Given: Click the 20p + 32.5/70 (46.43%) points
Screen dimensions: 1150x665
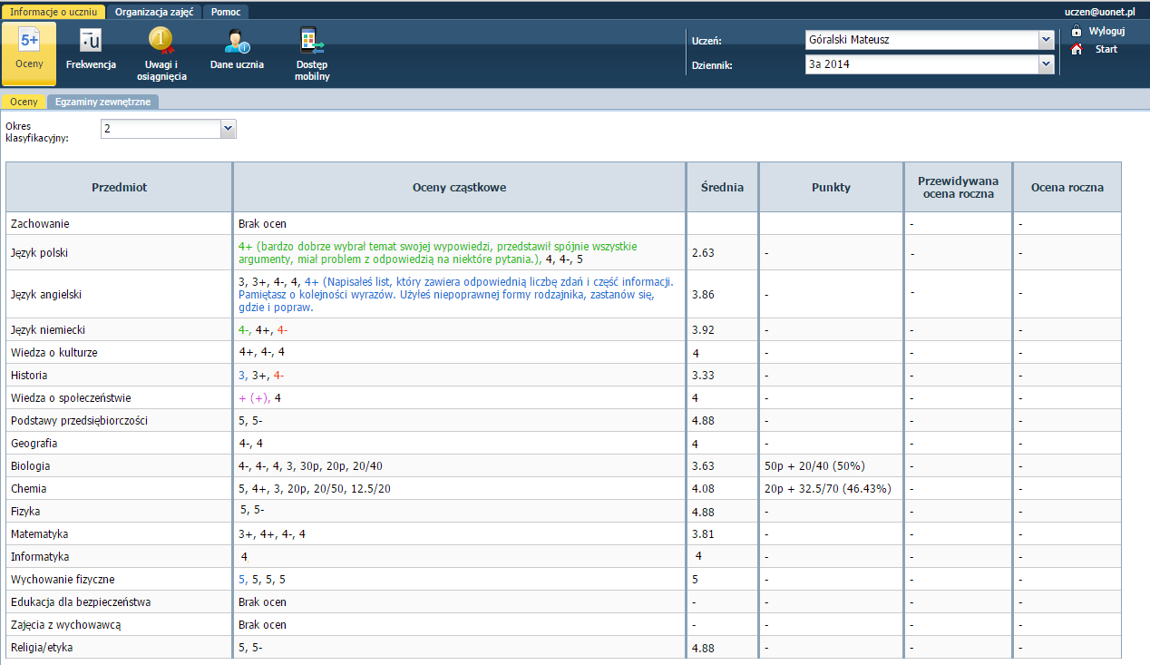Looking at the screenshot, I should point(828,489).
